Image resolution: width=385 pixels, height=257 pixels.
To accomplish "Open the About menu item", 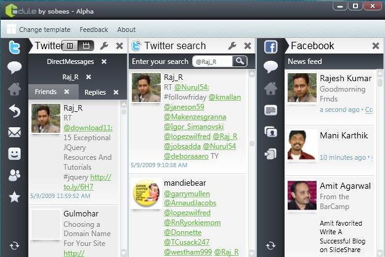I will (x=126, y=30).
